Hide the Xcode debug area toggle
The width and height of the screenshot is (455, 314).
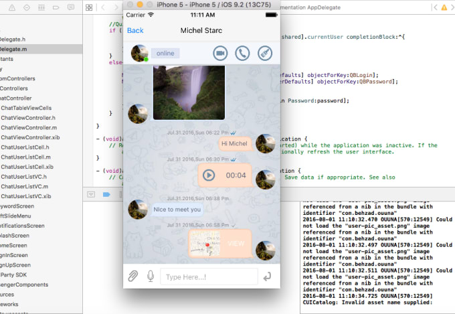(x=91, y=194)
